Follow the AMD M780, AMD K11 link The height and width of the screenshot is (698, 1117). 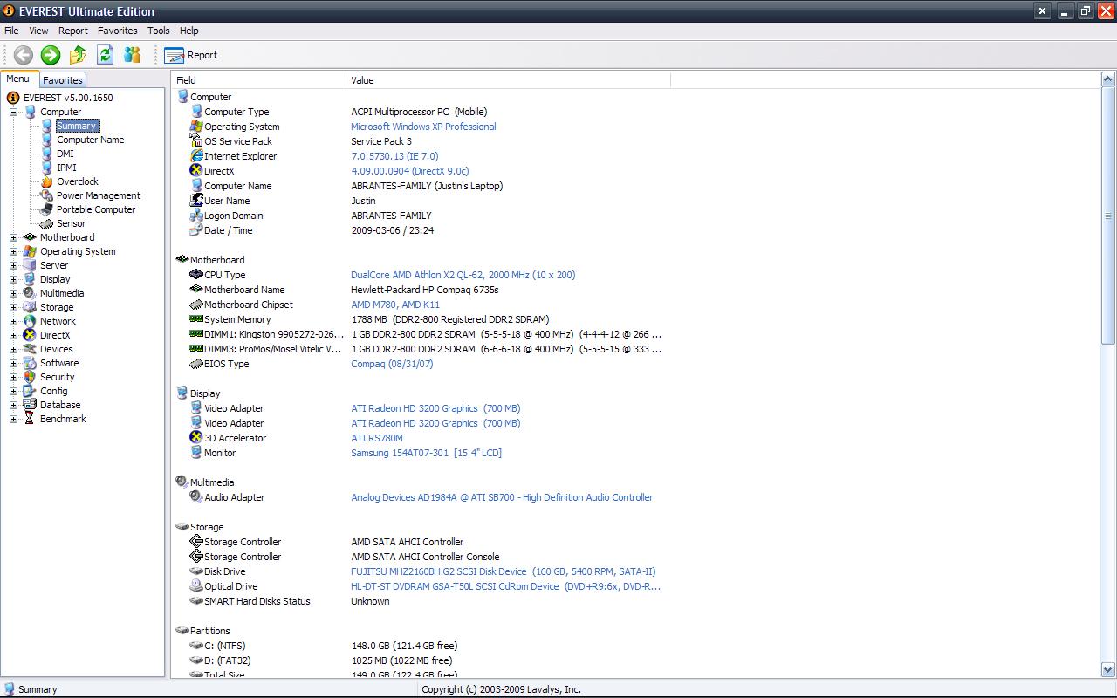(x=395, y=305)
